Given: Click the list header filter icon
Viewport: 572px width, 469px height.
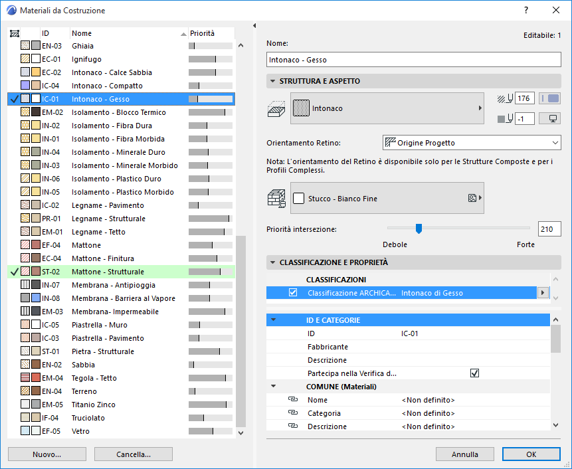Looking at the screenshot, I should (14, 34).
